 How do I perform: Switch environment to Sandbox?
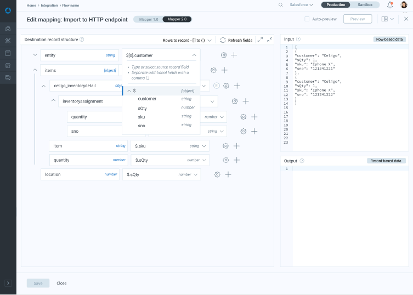365,5
